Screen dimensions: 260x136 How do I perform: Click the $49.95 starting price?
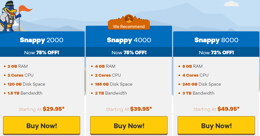[x=228, y=109]
